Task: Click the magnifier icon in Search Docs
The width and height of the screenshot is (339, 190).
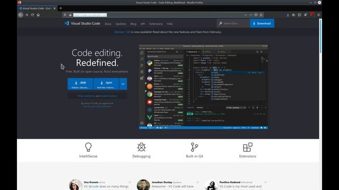Action: 220,23
